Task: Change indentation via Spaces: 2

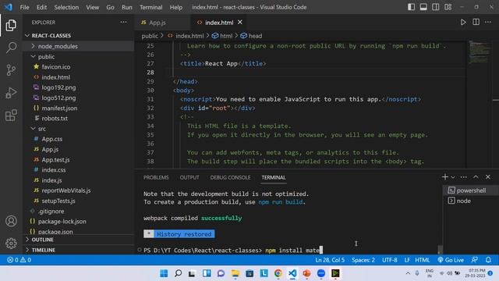Action: [363, 260]
